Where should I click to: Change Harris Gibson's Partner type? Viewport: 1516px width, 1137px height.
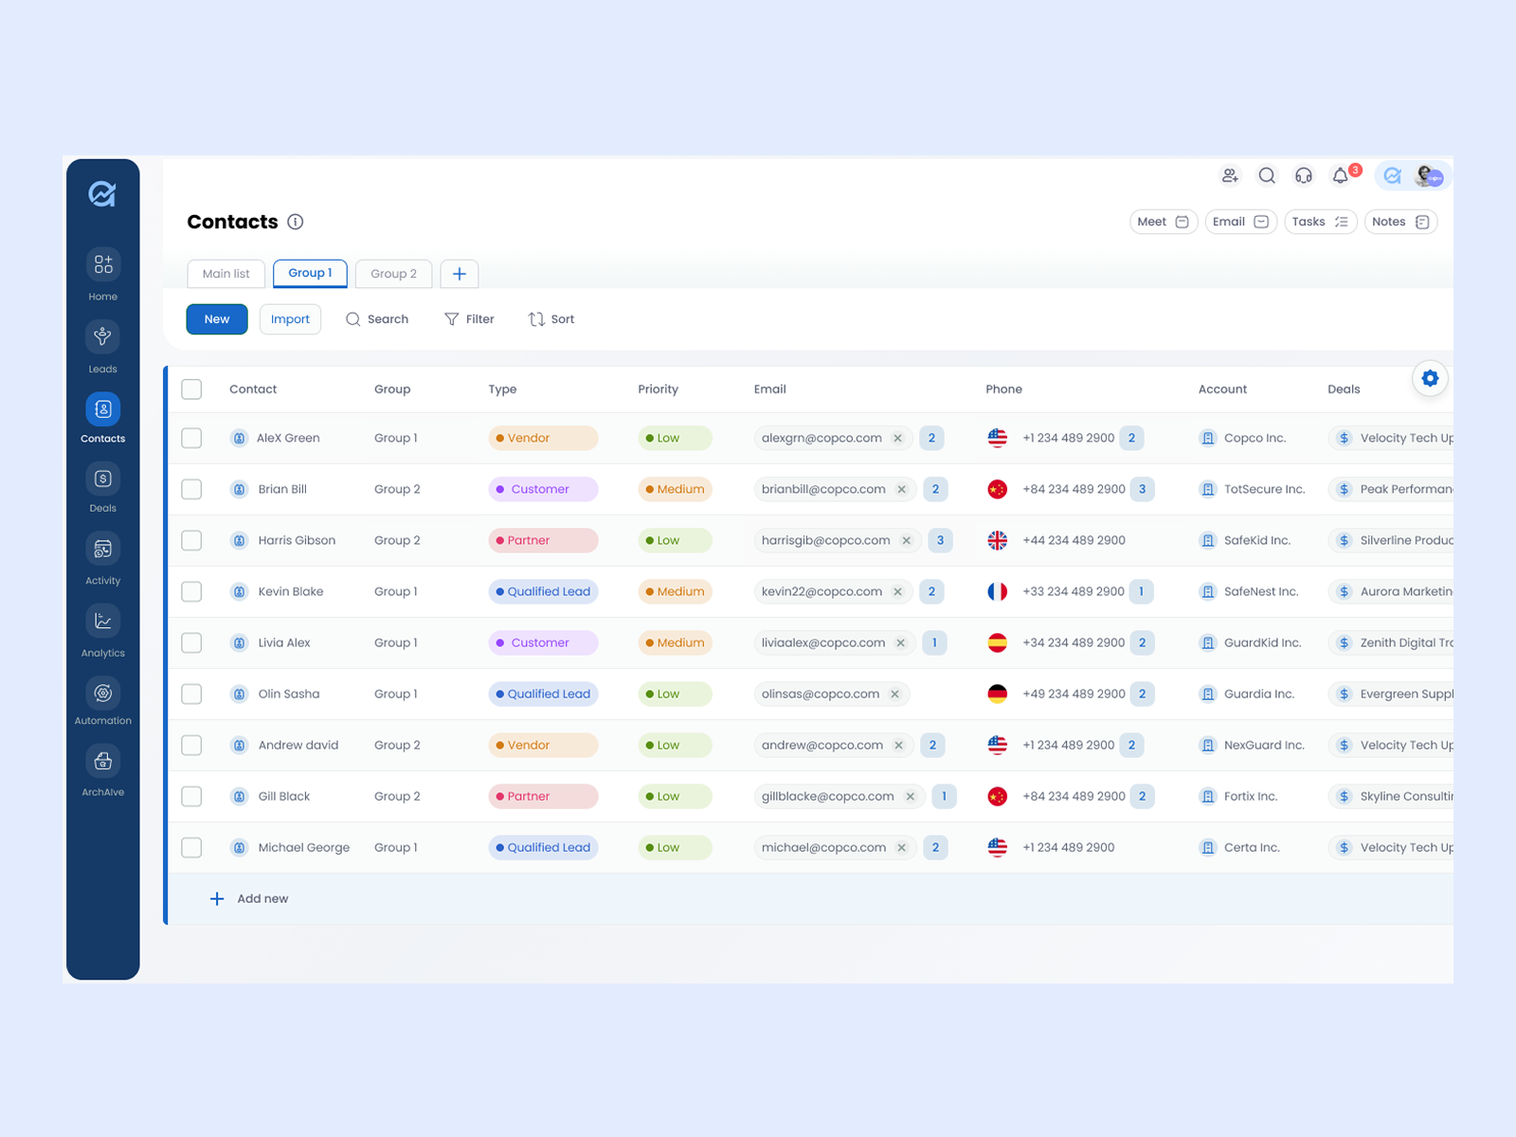544,540
